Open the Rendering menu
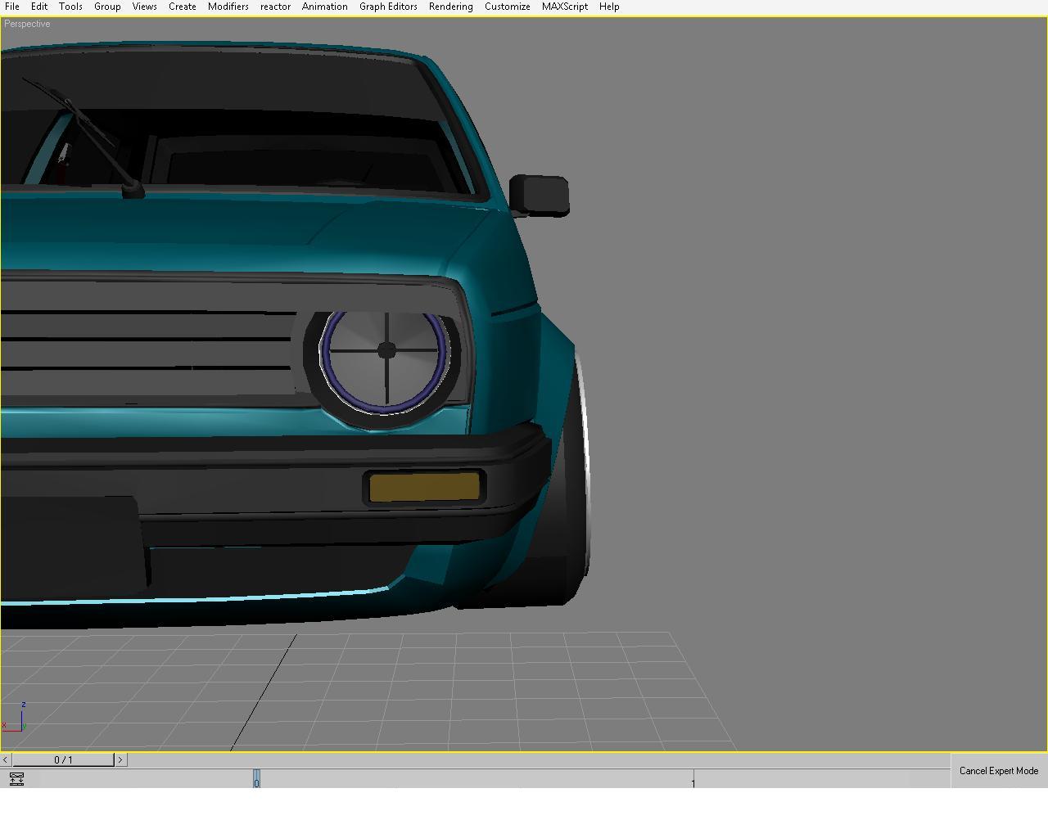This screenshot has width=1048, height=838. pos(450,7)
